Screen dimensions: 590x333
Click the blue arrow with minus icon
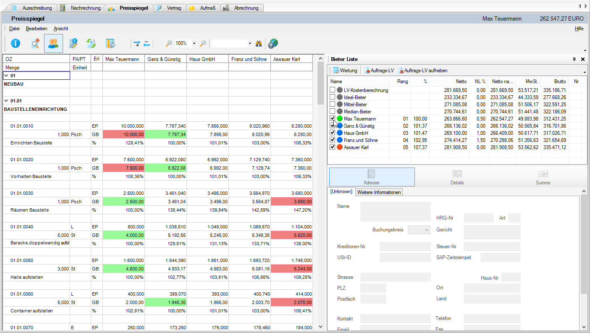pyautogui.click(x=147, y=43)
